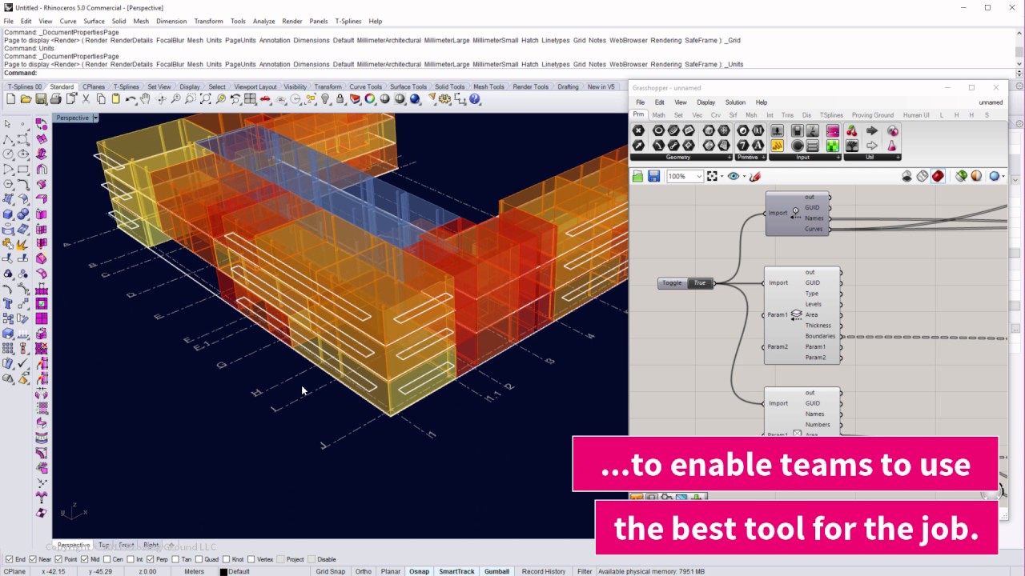Open the Perspective viewport title dropdown
This screenshot has height=576, width=1025.
pyautogui.click(x=95, y=118)
